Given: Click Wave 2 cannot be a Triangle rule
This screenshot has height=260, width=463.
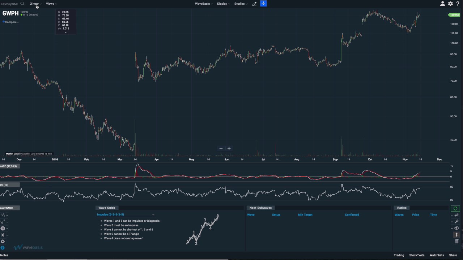Looking at the screenshot, I should 122,234.
